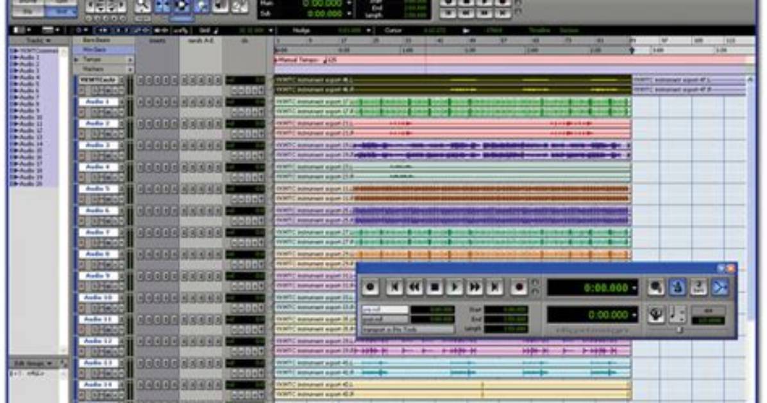Image resolution: width=767 pixels, height=403 pixels.
Task: Click the tempo value field in Transport
Action: [x=708, y=321]
